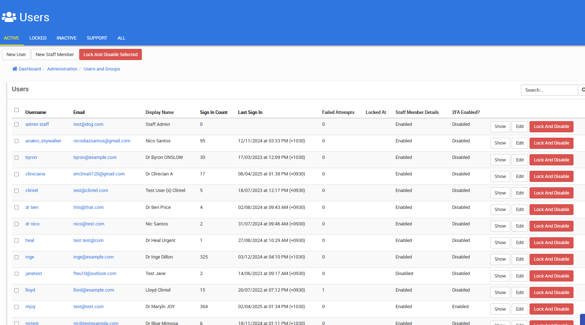Show details for mjoy
The image size is (585, 325).
(500, 309)
